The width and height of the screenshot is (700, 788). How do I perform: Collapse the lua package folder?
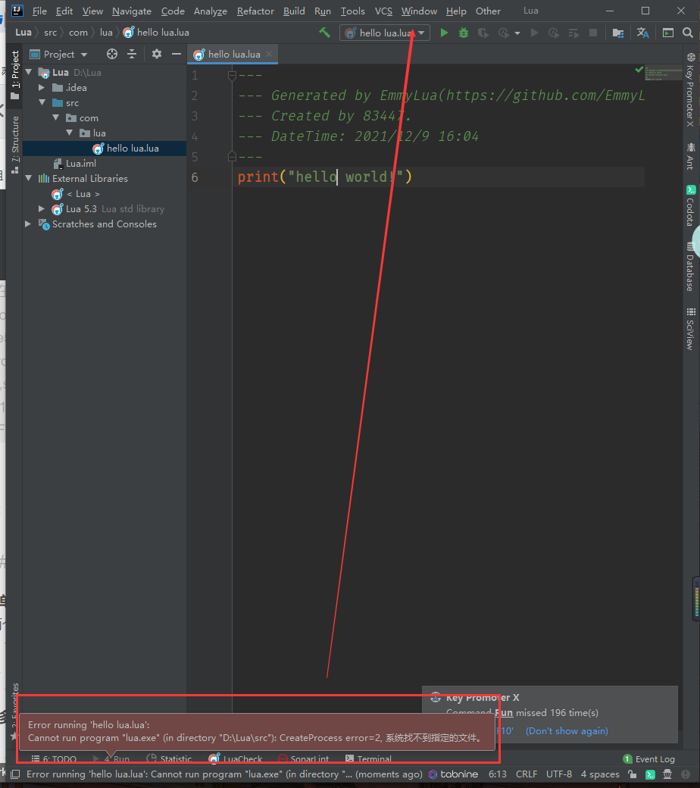(70, 133)
